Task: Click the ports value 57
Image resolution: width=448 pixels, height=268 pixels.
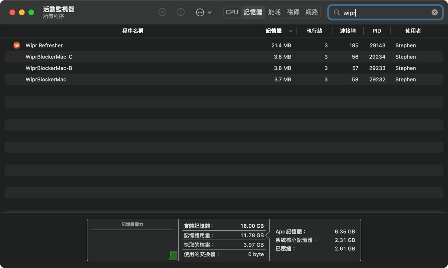Action: pos(355,68)
